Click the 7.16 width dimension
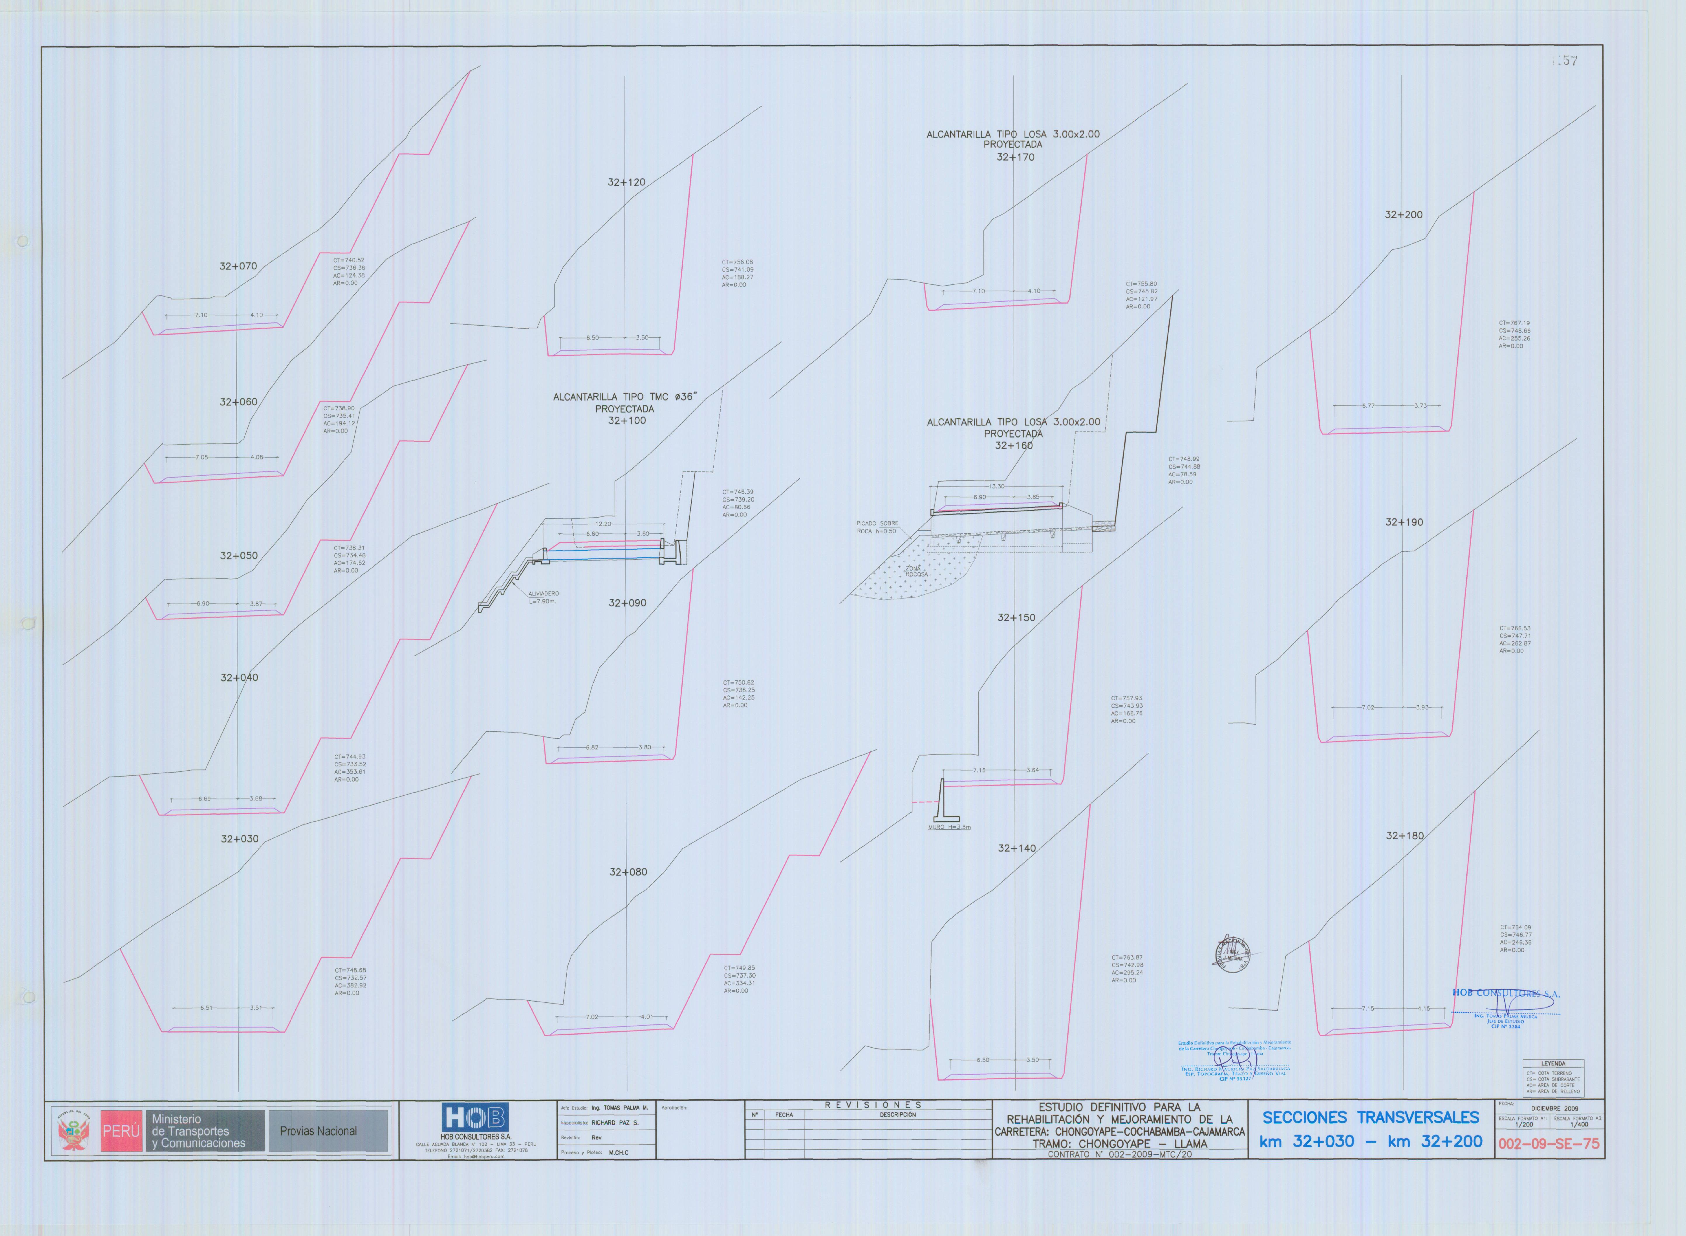This screenshot has height=1236, width=1686. 979,770
